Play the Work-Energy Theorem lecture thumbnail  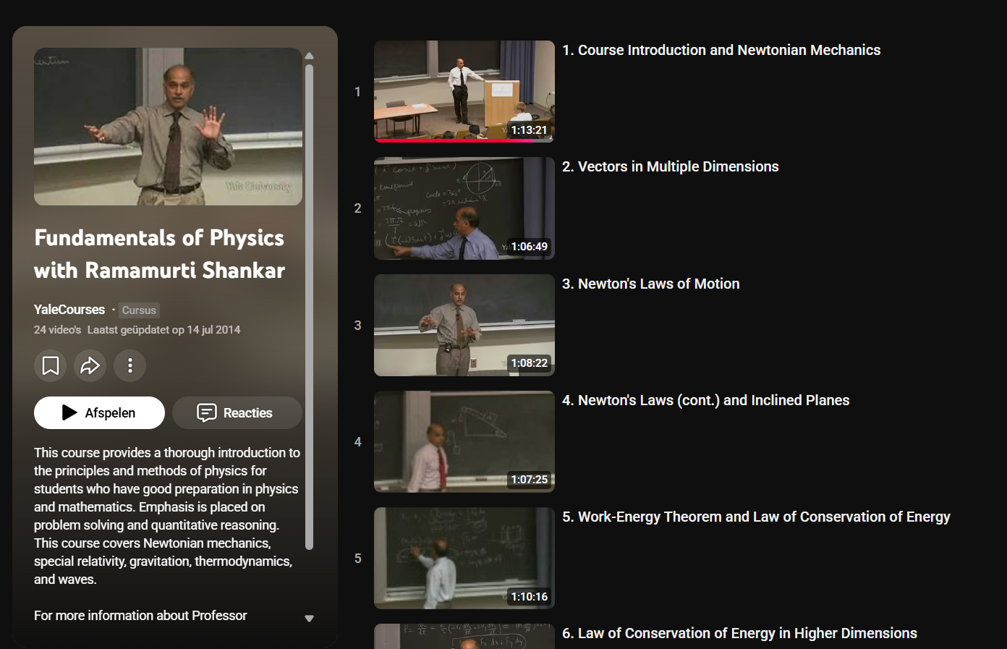click(x=464, y=558)
